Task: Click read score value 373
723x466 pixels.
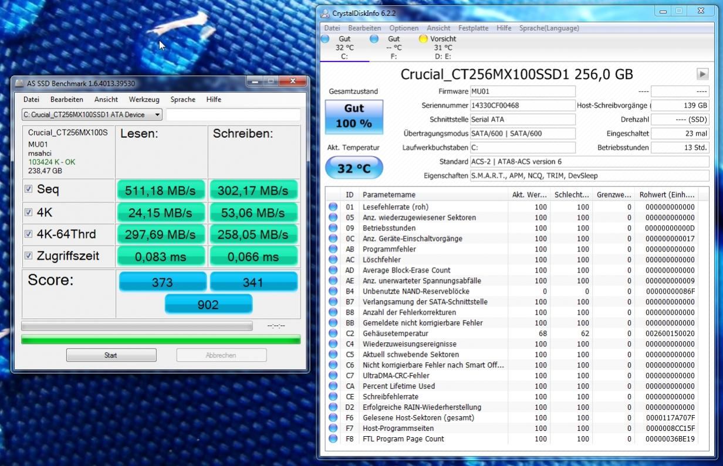Action: click(x=163, y=282)
